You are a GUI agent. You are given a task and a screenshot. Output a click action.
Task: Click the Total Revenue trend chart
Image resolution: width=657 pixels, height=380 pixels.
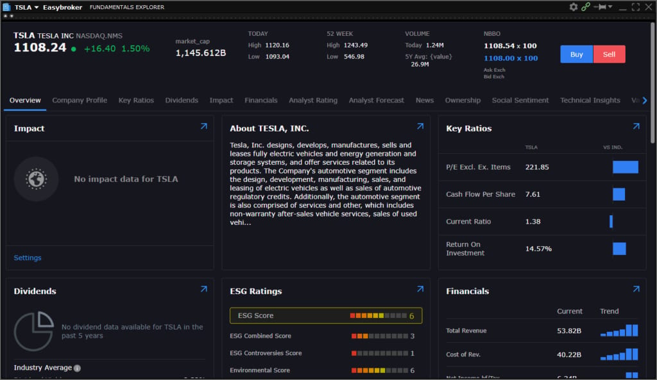pyautogui.click(x=619, y=330)
